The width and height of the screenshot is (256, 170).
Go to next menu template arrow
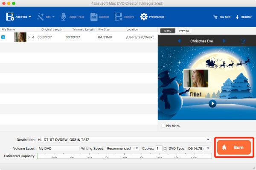[224, 41]
